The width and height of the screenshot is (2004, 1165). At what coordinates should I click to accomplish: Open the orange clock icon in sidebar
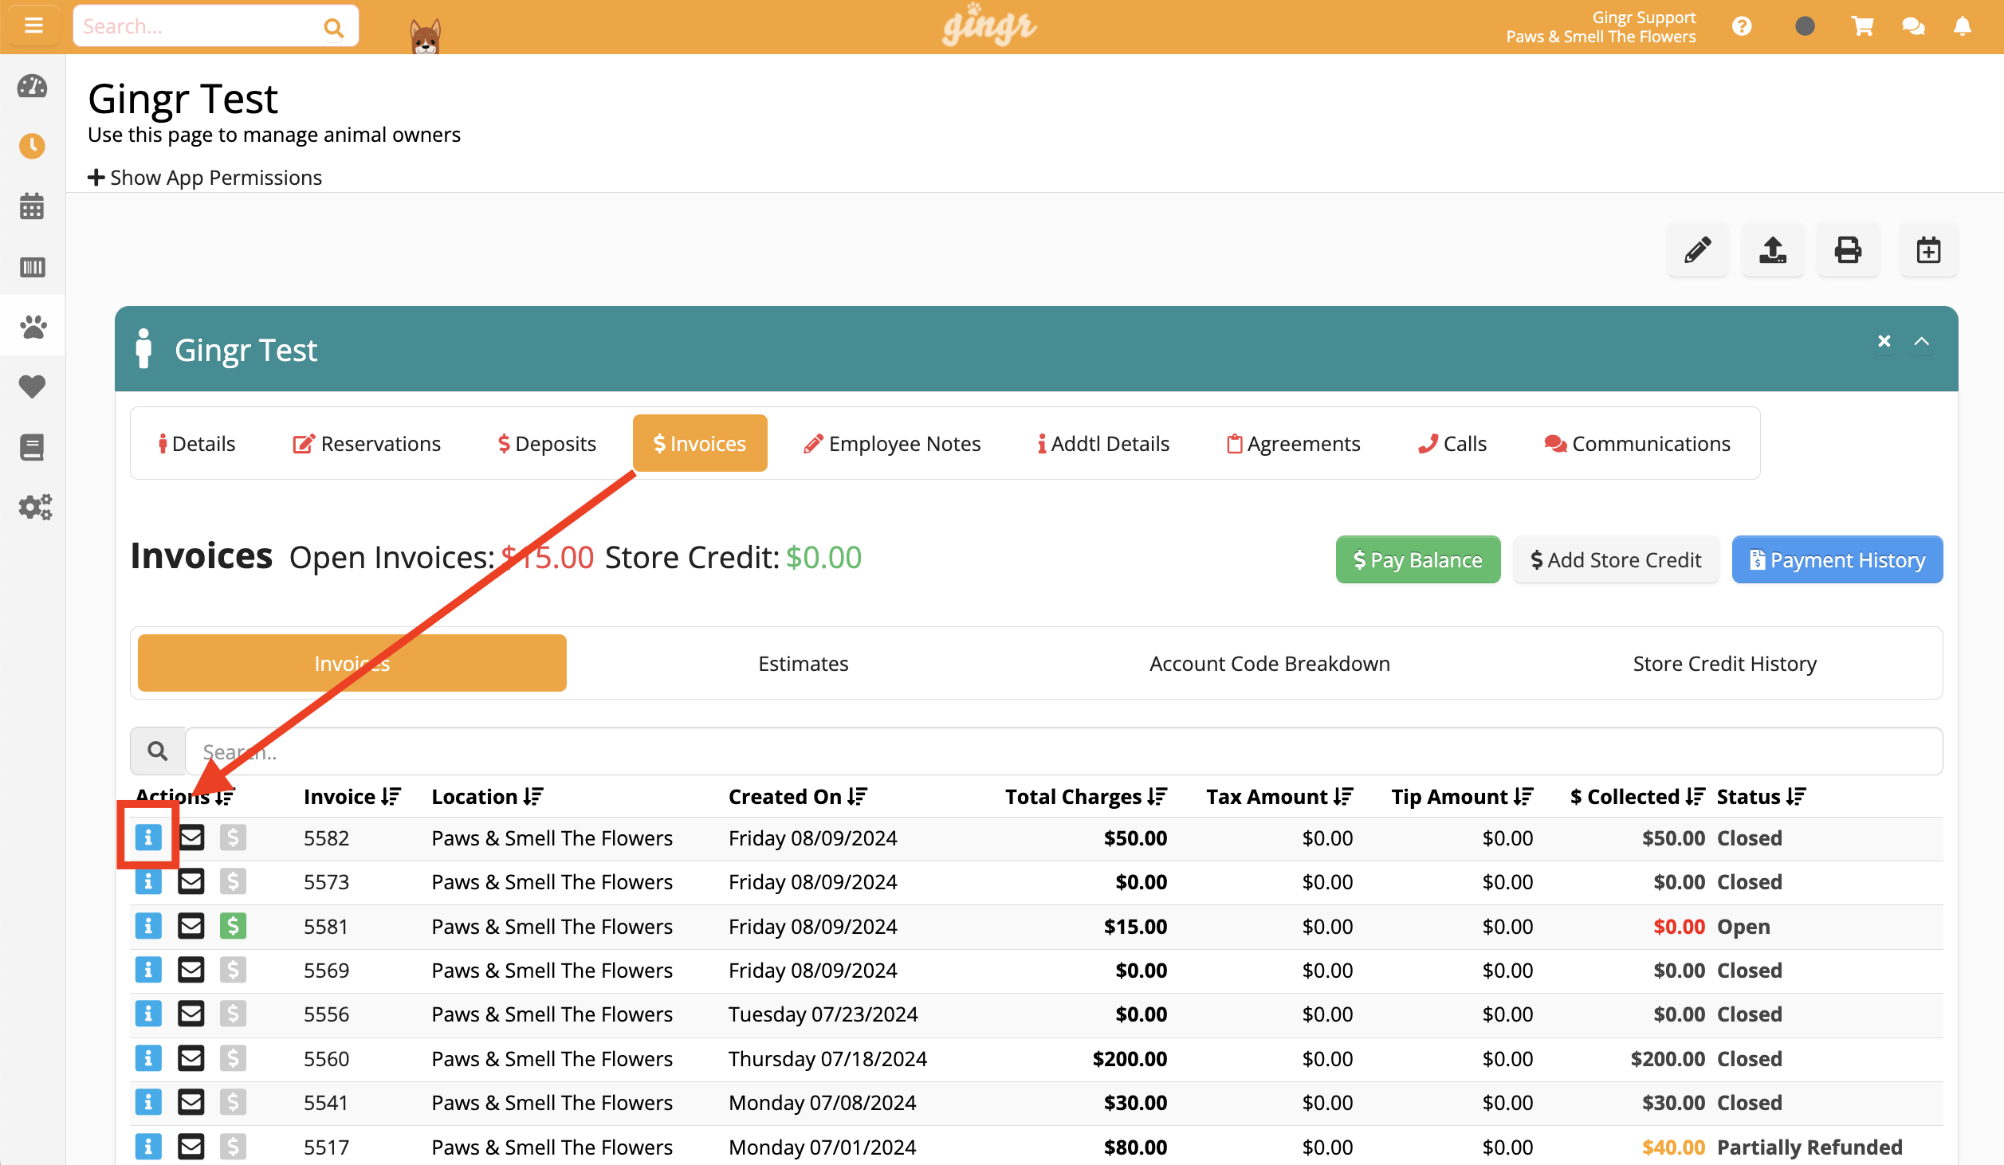click(32, 146)
